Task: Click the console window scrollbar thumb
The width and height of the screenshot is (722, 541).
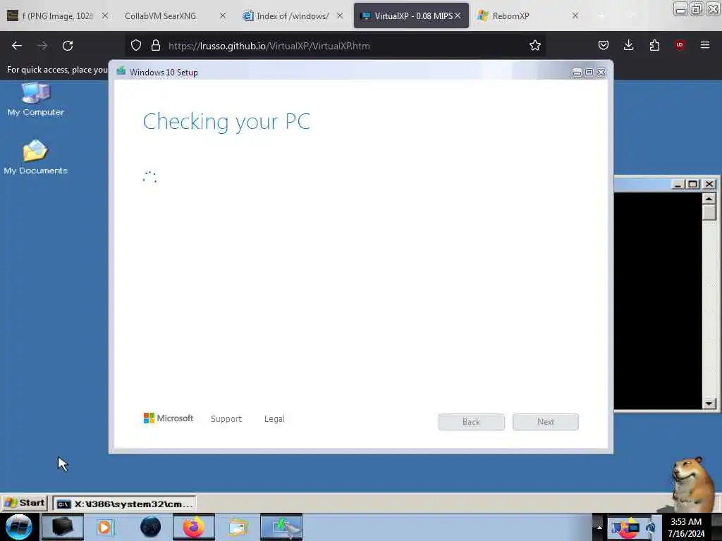Action: [709, 212]
